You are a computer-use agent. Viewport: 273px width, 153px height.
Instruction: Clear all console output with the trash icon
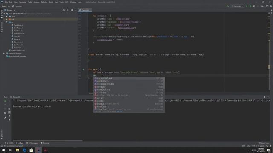(9, 119)
